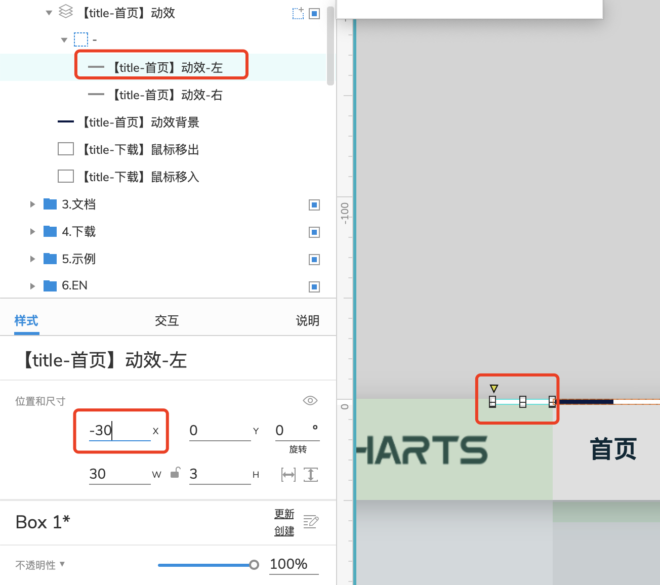
Task: Toggle the blue square marker on 【title-首页】动效 row
Action: [314, 14]
